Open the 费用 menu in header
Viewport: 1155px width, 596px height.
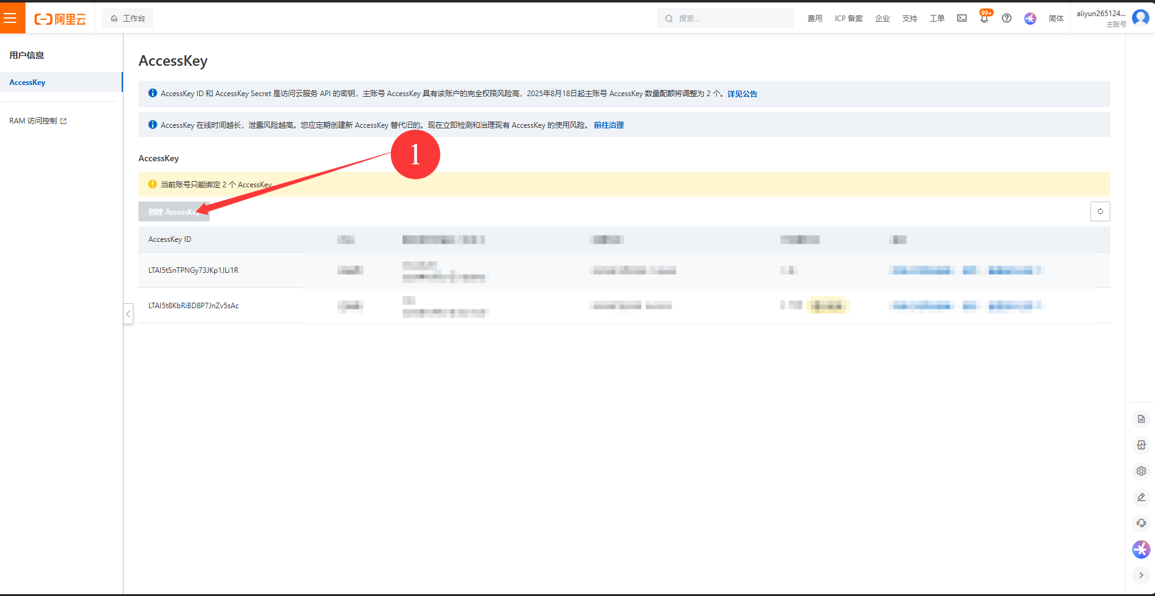[x=814, y=19]
